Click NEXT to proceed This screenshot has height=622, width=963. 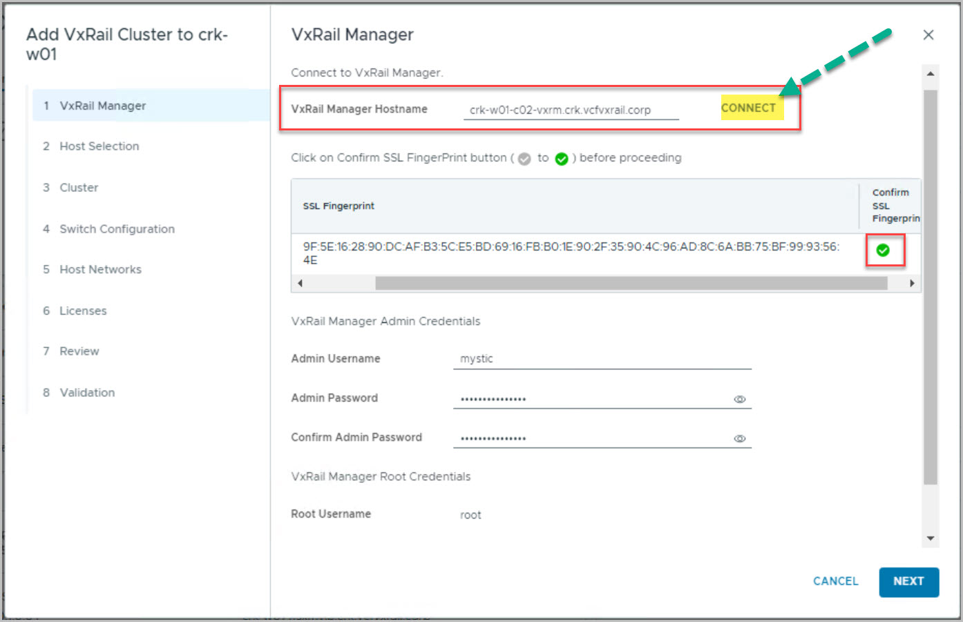[908, 581]
